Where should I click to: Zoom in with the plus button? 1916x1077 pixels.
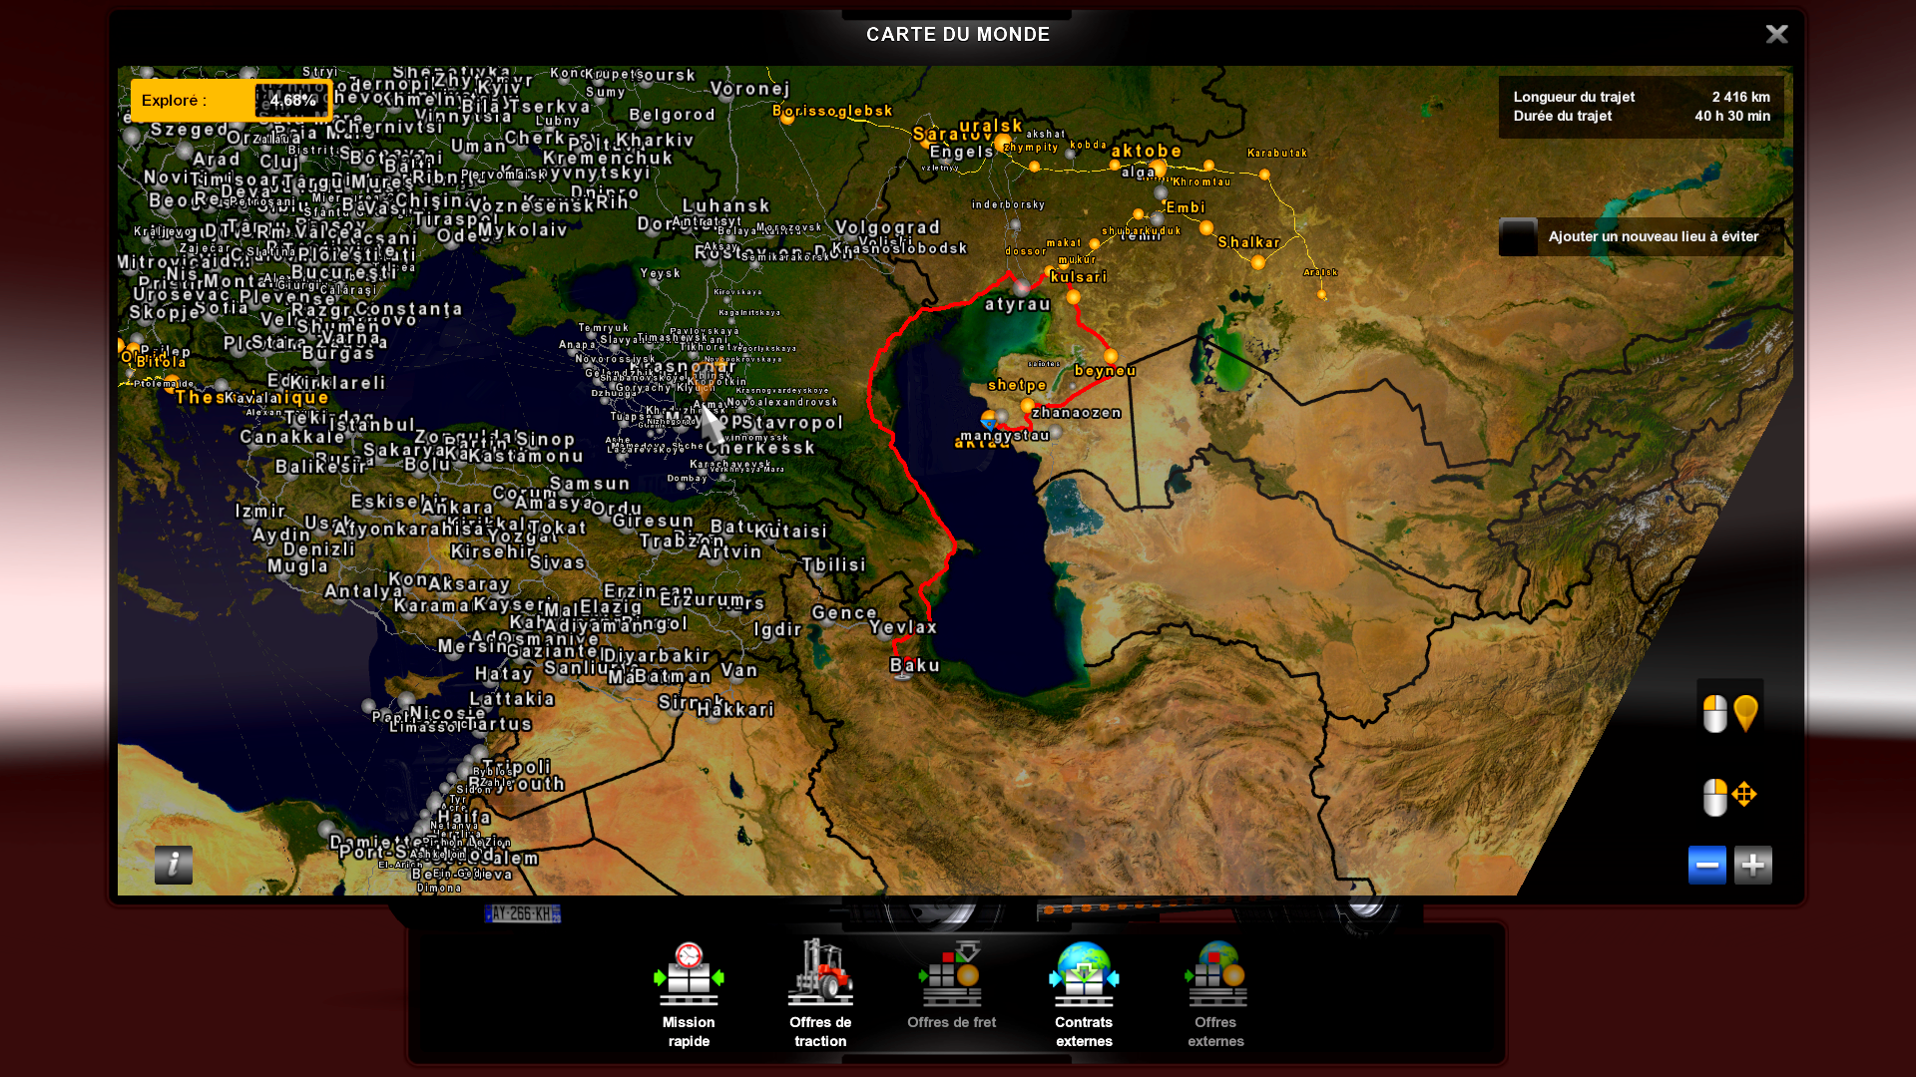click(x=1753, y=865)
